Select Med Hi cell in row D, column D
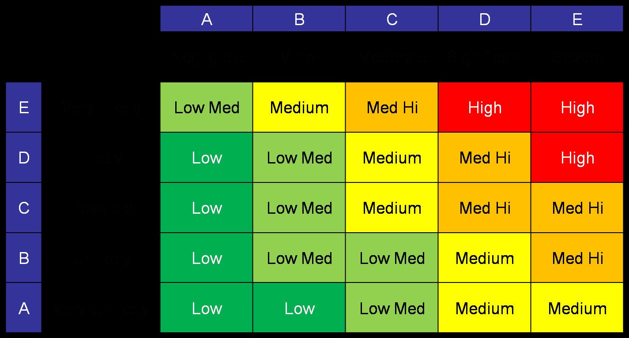Screen dimensions: 629x338 (x=484, y=158)
